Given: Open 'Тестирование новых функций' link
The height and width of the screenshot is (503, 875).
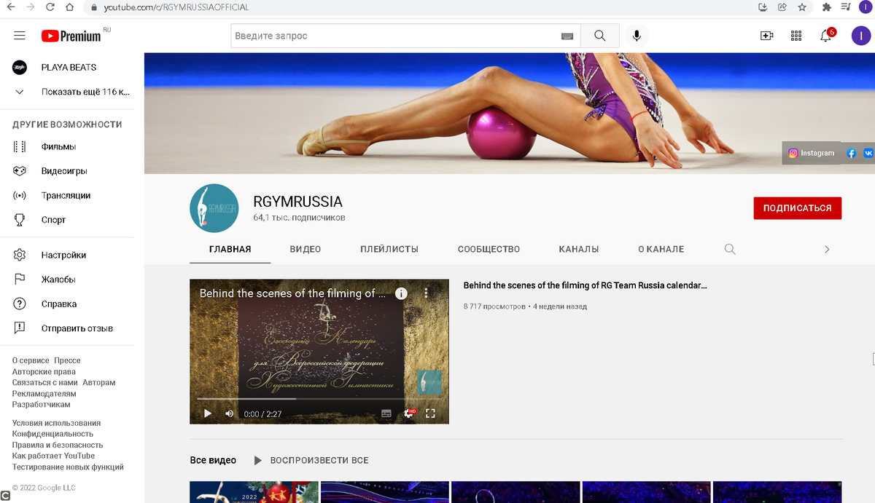Looking at the screenshot, I should [68, 467].
